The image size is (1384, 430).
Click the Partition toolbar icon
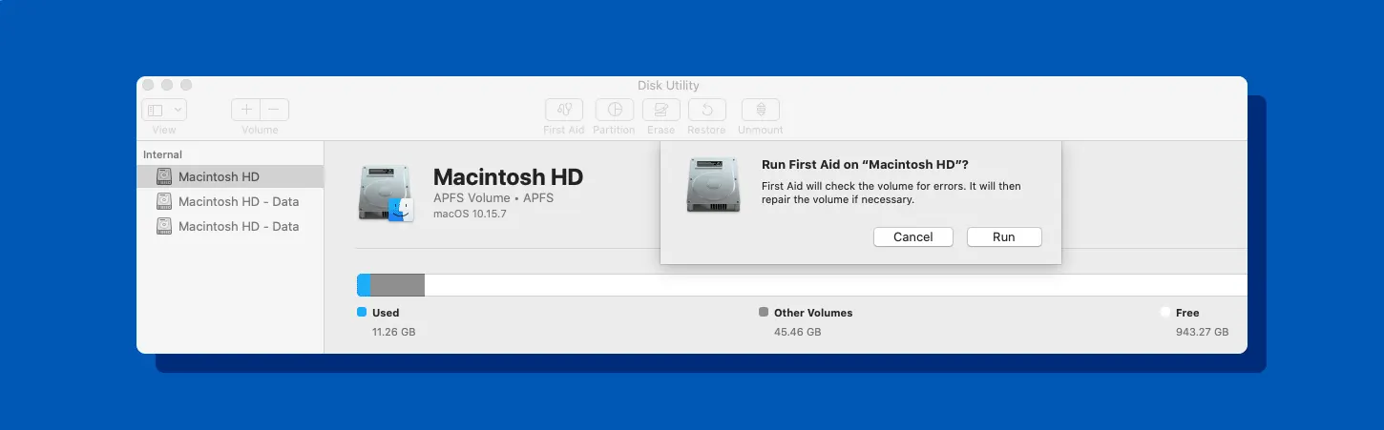pyautogui.click(x=615, y=110)
